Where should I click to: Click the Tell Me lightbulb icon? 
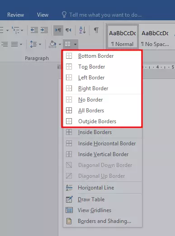click(64, 14)
